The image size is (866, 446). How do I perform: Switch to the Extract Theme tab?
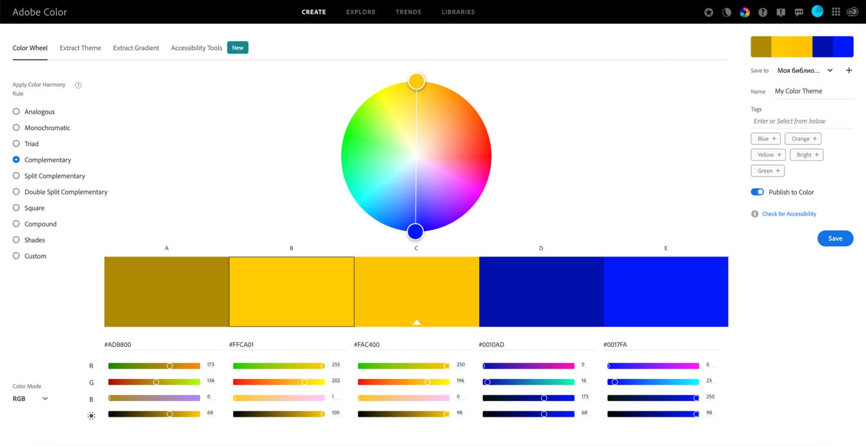click(80, 48)
